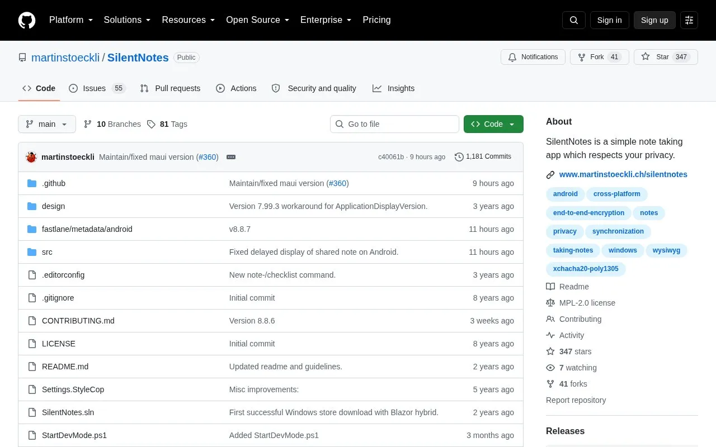
Task: View the 10 Branches list
Action: tap(112, 124)
